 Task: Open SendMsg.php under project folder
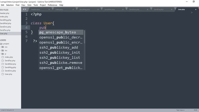10,68
